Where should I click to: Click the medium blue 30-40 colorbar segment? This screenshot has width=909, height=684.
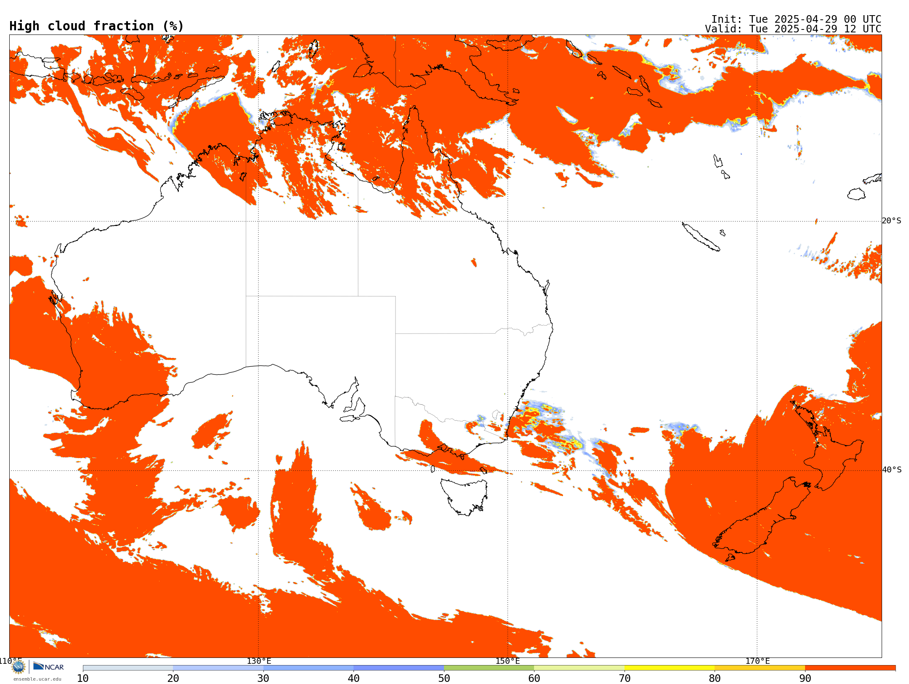point(308,668)
